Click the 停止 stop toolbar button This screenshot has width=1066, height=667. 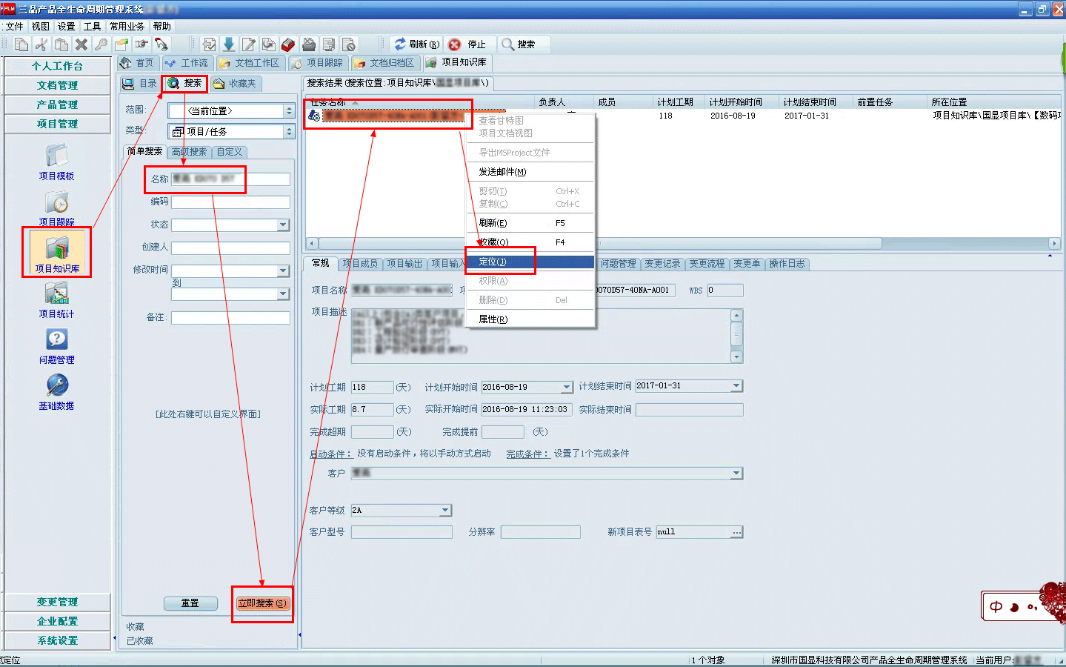(x=467, y=44)
